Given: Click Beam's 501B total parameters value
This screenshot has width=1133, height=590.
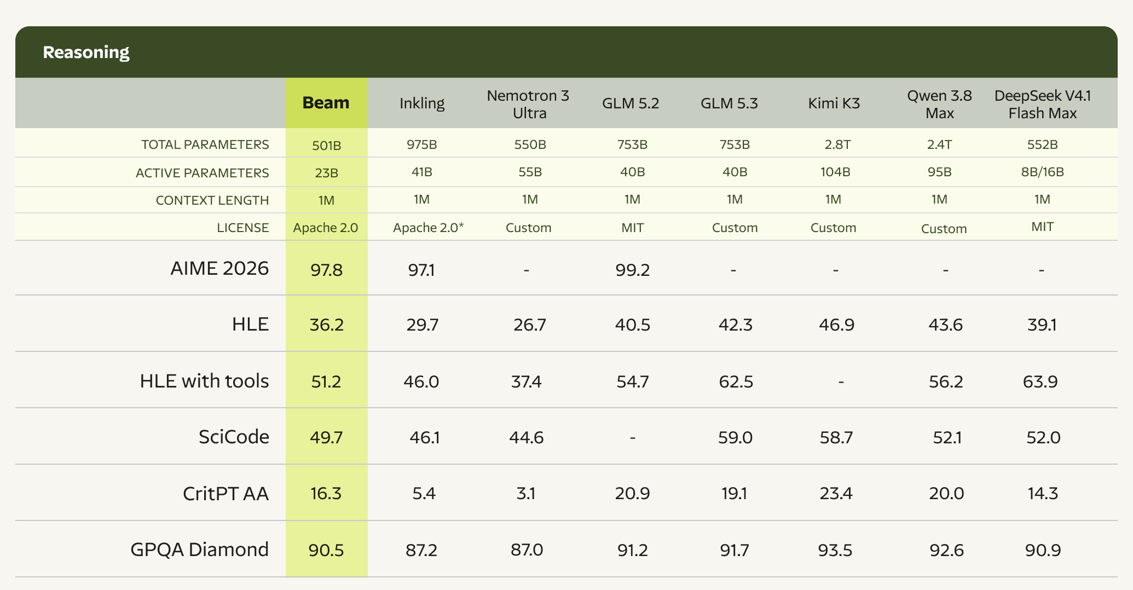Looking at the screenshot, I should pyautogui.click(x=327, y=146).
